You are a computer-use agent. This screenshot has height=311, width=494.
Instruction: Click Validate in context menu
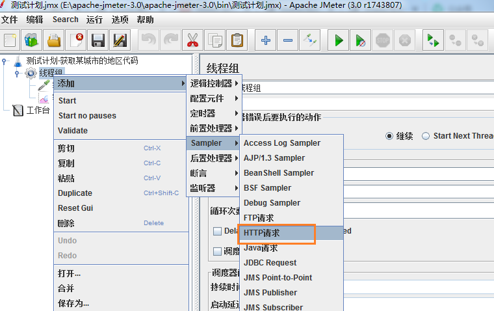[x=122, y=131]
